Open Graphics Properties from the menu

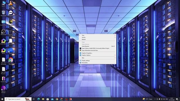point(98,53)
